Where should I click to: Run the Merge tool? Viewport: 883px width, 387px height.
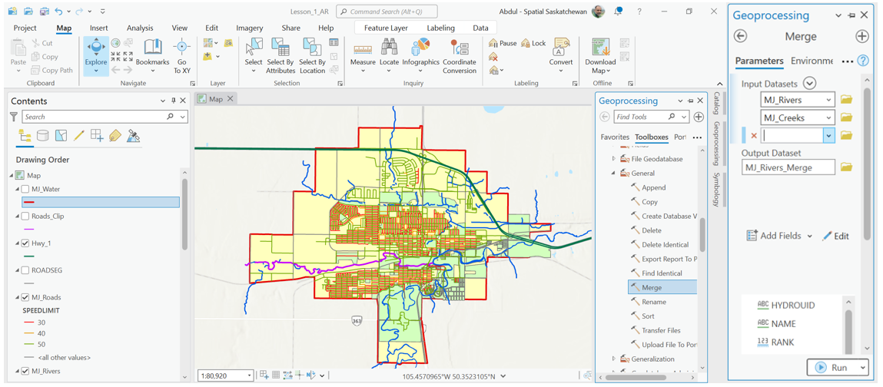click(x=832, y=368)
